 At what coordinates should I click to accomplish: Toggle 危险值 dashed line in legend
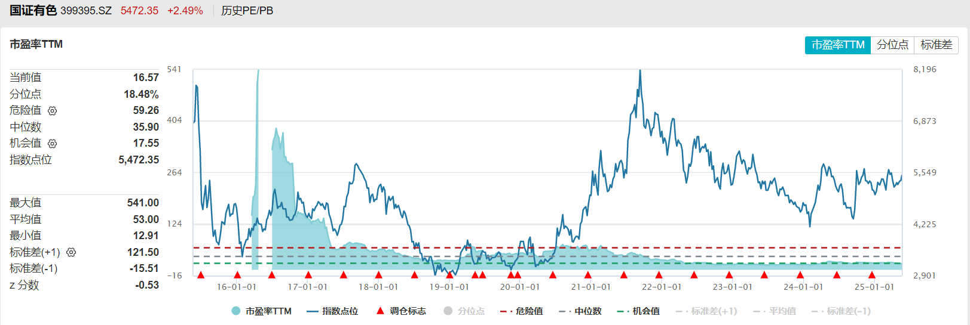(521, 311)
